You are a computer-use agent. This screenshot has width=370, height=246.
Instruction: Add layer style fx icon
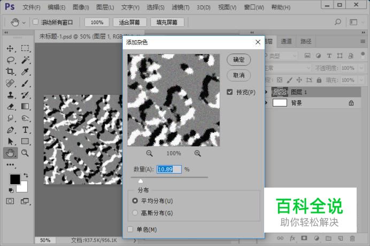click(292, 238)
